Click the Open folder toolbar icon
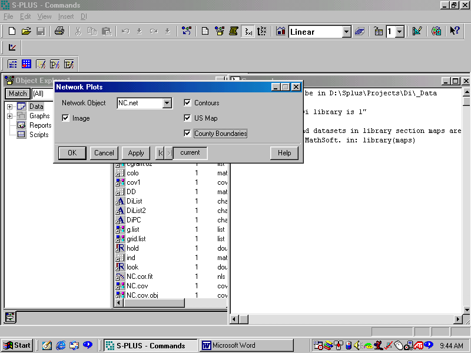The image size is (471, 353). 26,31
